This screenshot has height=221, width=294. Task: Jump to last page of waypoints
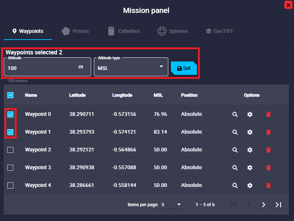tap(278, 205)
